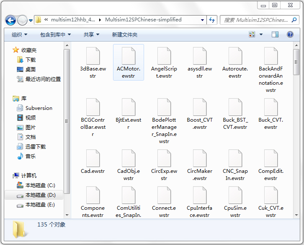
Task: Click navigation pane scrollbar up arrow
Action: coord(67,45)
